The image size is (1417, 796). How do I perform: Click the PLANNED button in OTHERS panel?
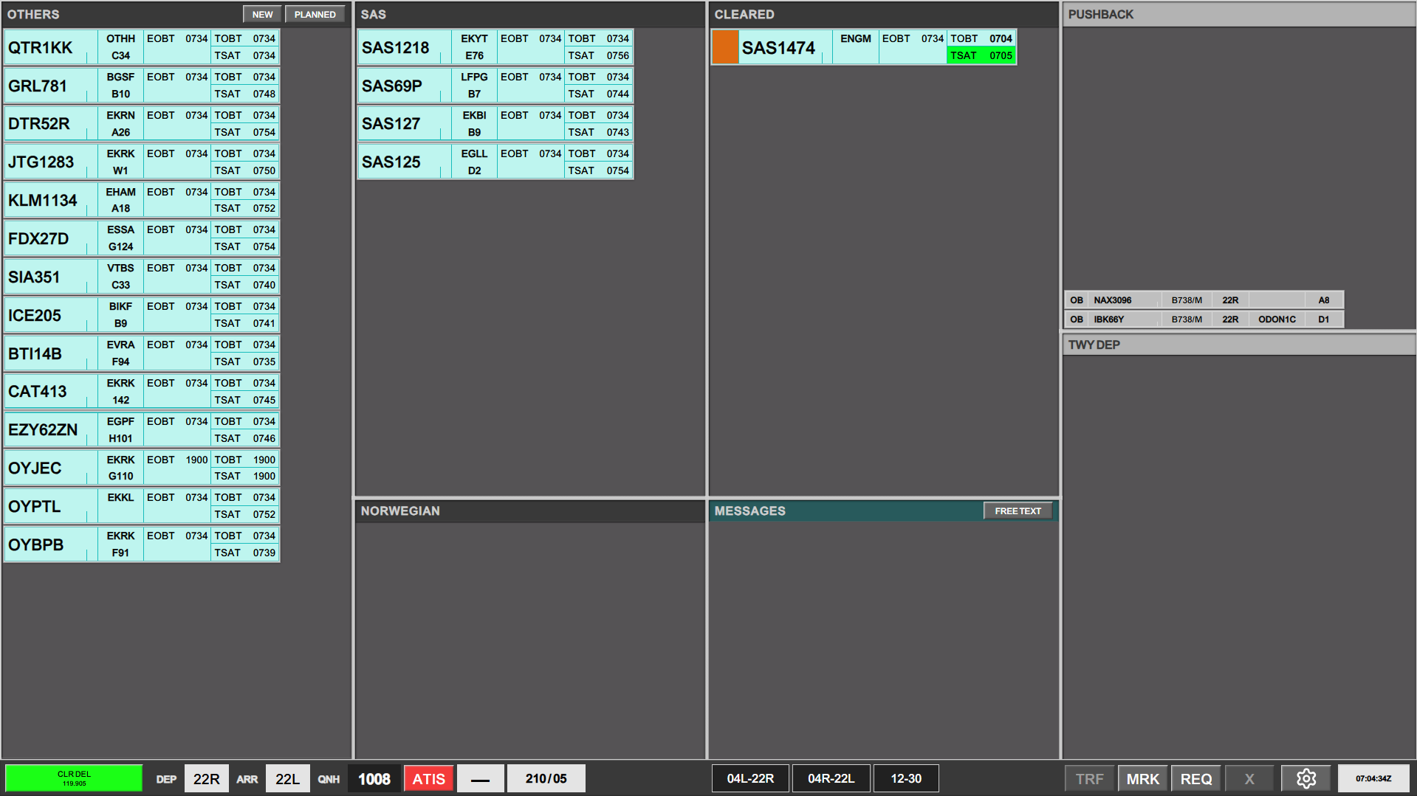[315, 14]
